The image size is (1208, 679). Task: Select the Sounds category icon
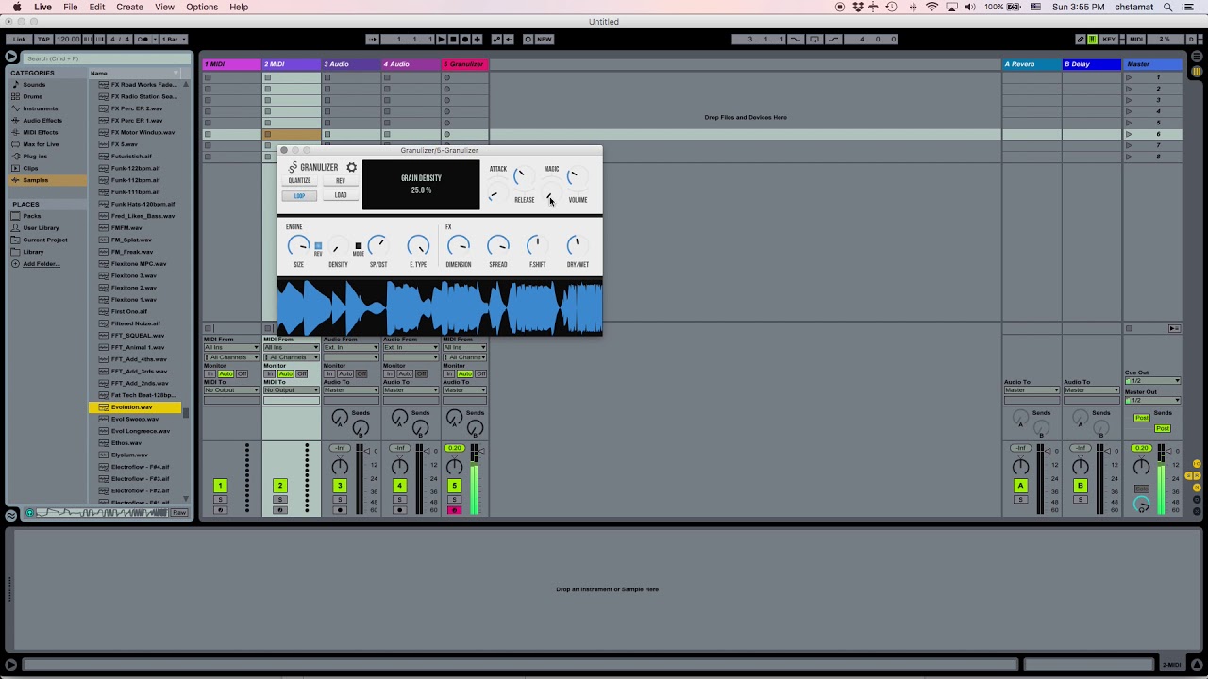[x=16, y=85]
